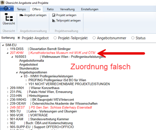Collapse the 16/0003 offer node
This screenshot has height=130, width=156.
12,57
